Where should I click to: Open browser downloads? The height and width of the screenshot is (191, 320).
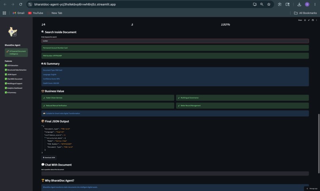(x=299, y=4)
